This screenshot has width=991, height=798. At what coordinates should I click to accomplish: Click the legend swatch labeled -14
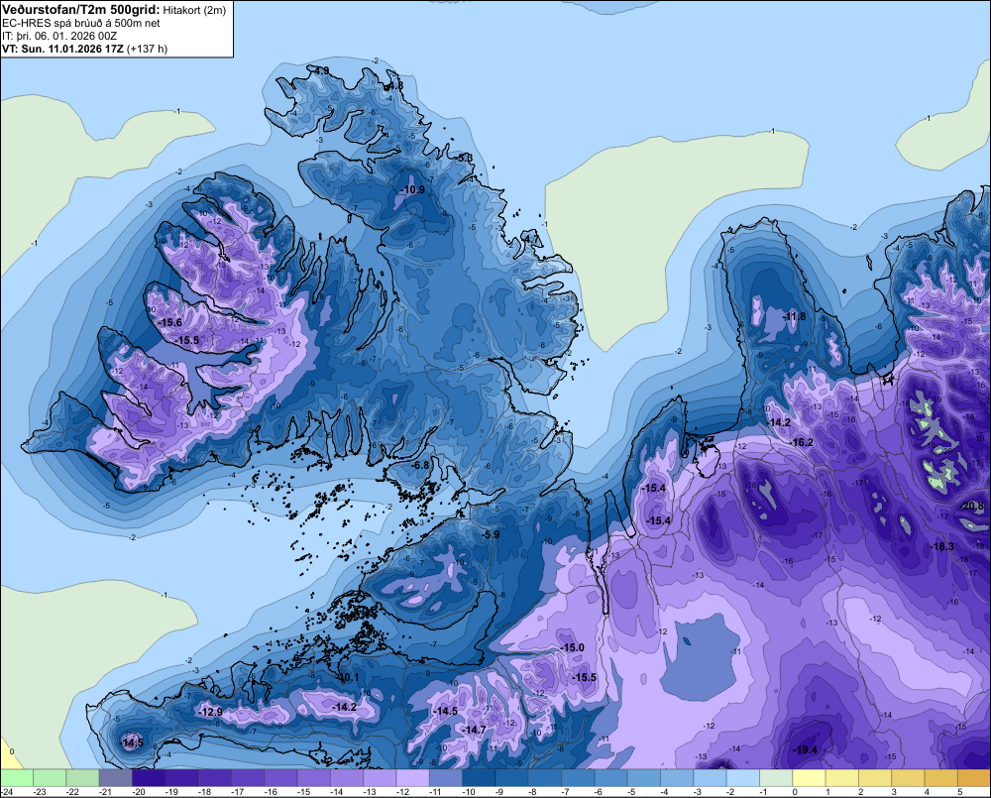[347, 778]
